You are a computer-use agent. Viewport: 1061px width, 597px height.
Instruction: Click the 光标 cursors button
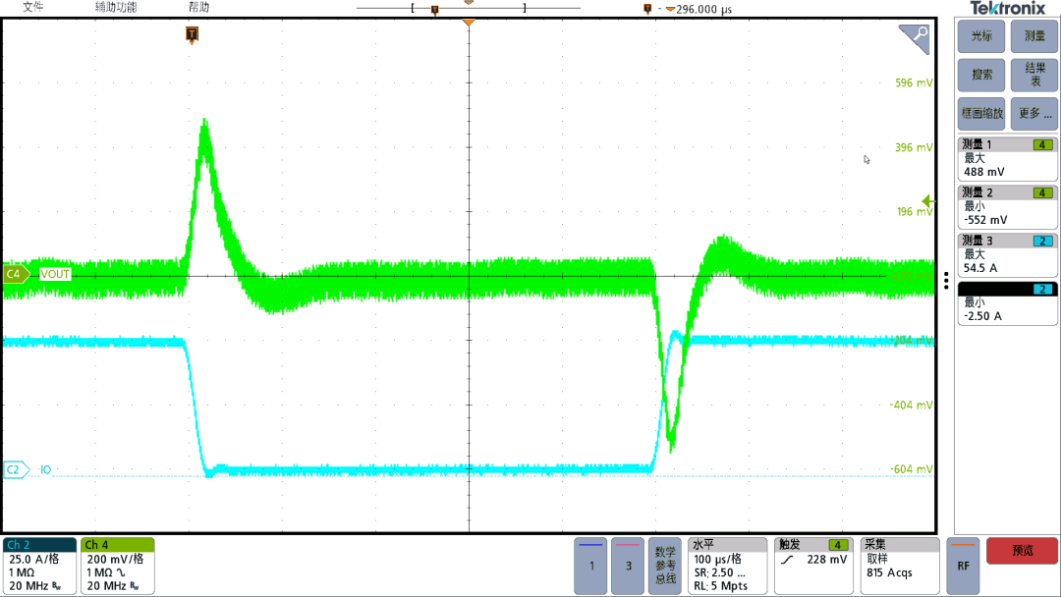click(981, 35)
